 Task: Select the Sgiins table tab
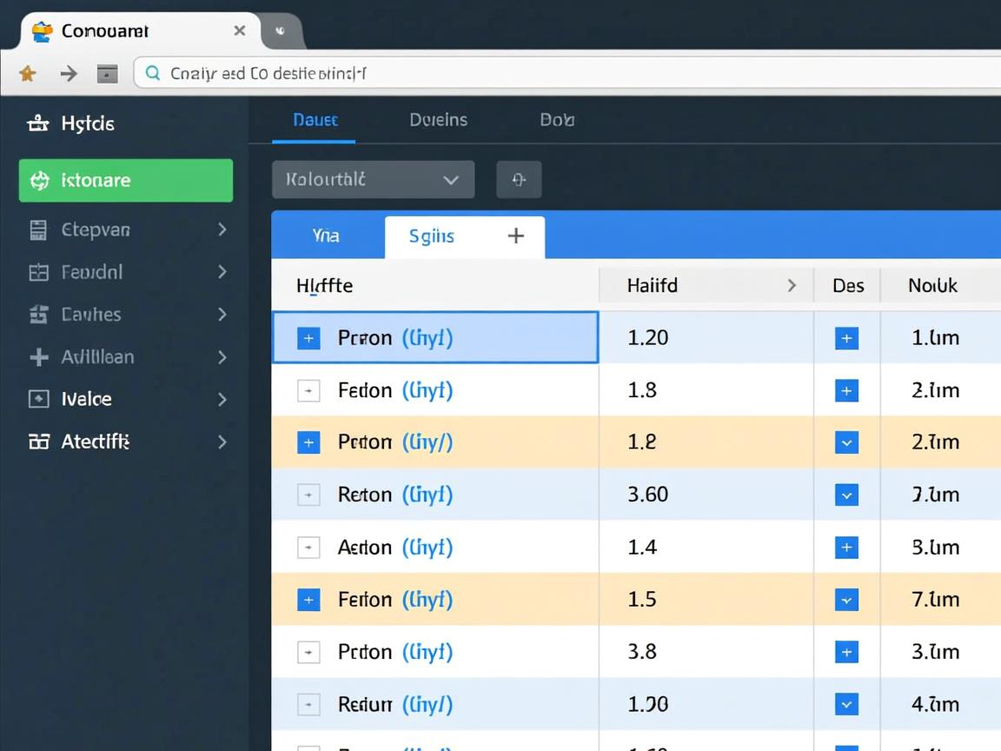coord(432,236)
